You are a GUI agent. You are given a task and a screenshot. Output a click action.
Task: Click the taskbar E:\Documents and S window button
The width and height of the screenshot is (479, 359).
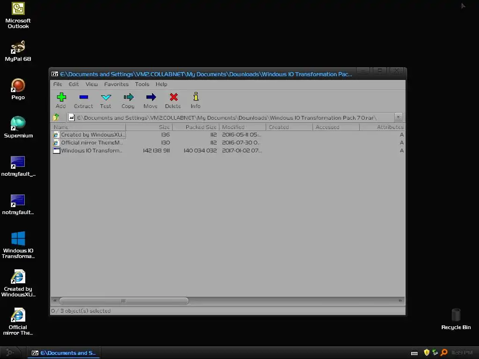(x=63, y=353)
